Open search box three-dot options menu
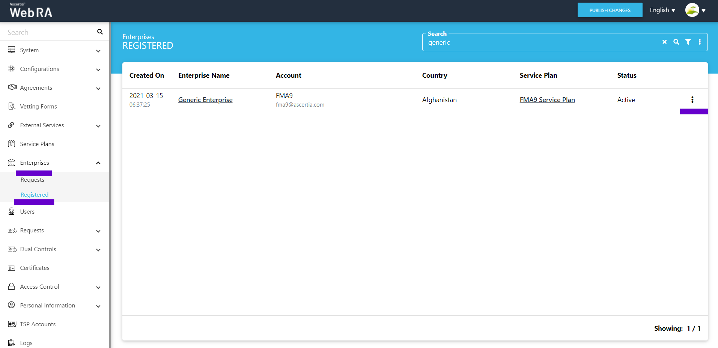 [700, 42]
